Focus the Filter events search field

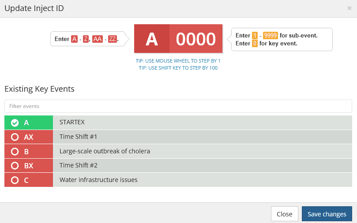[x=178, y=106]
